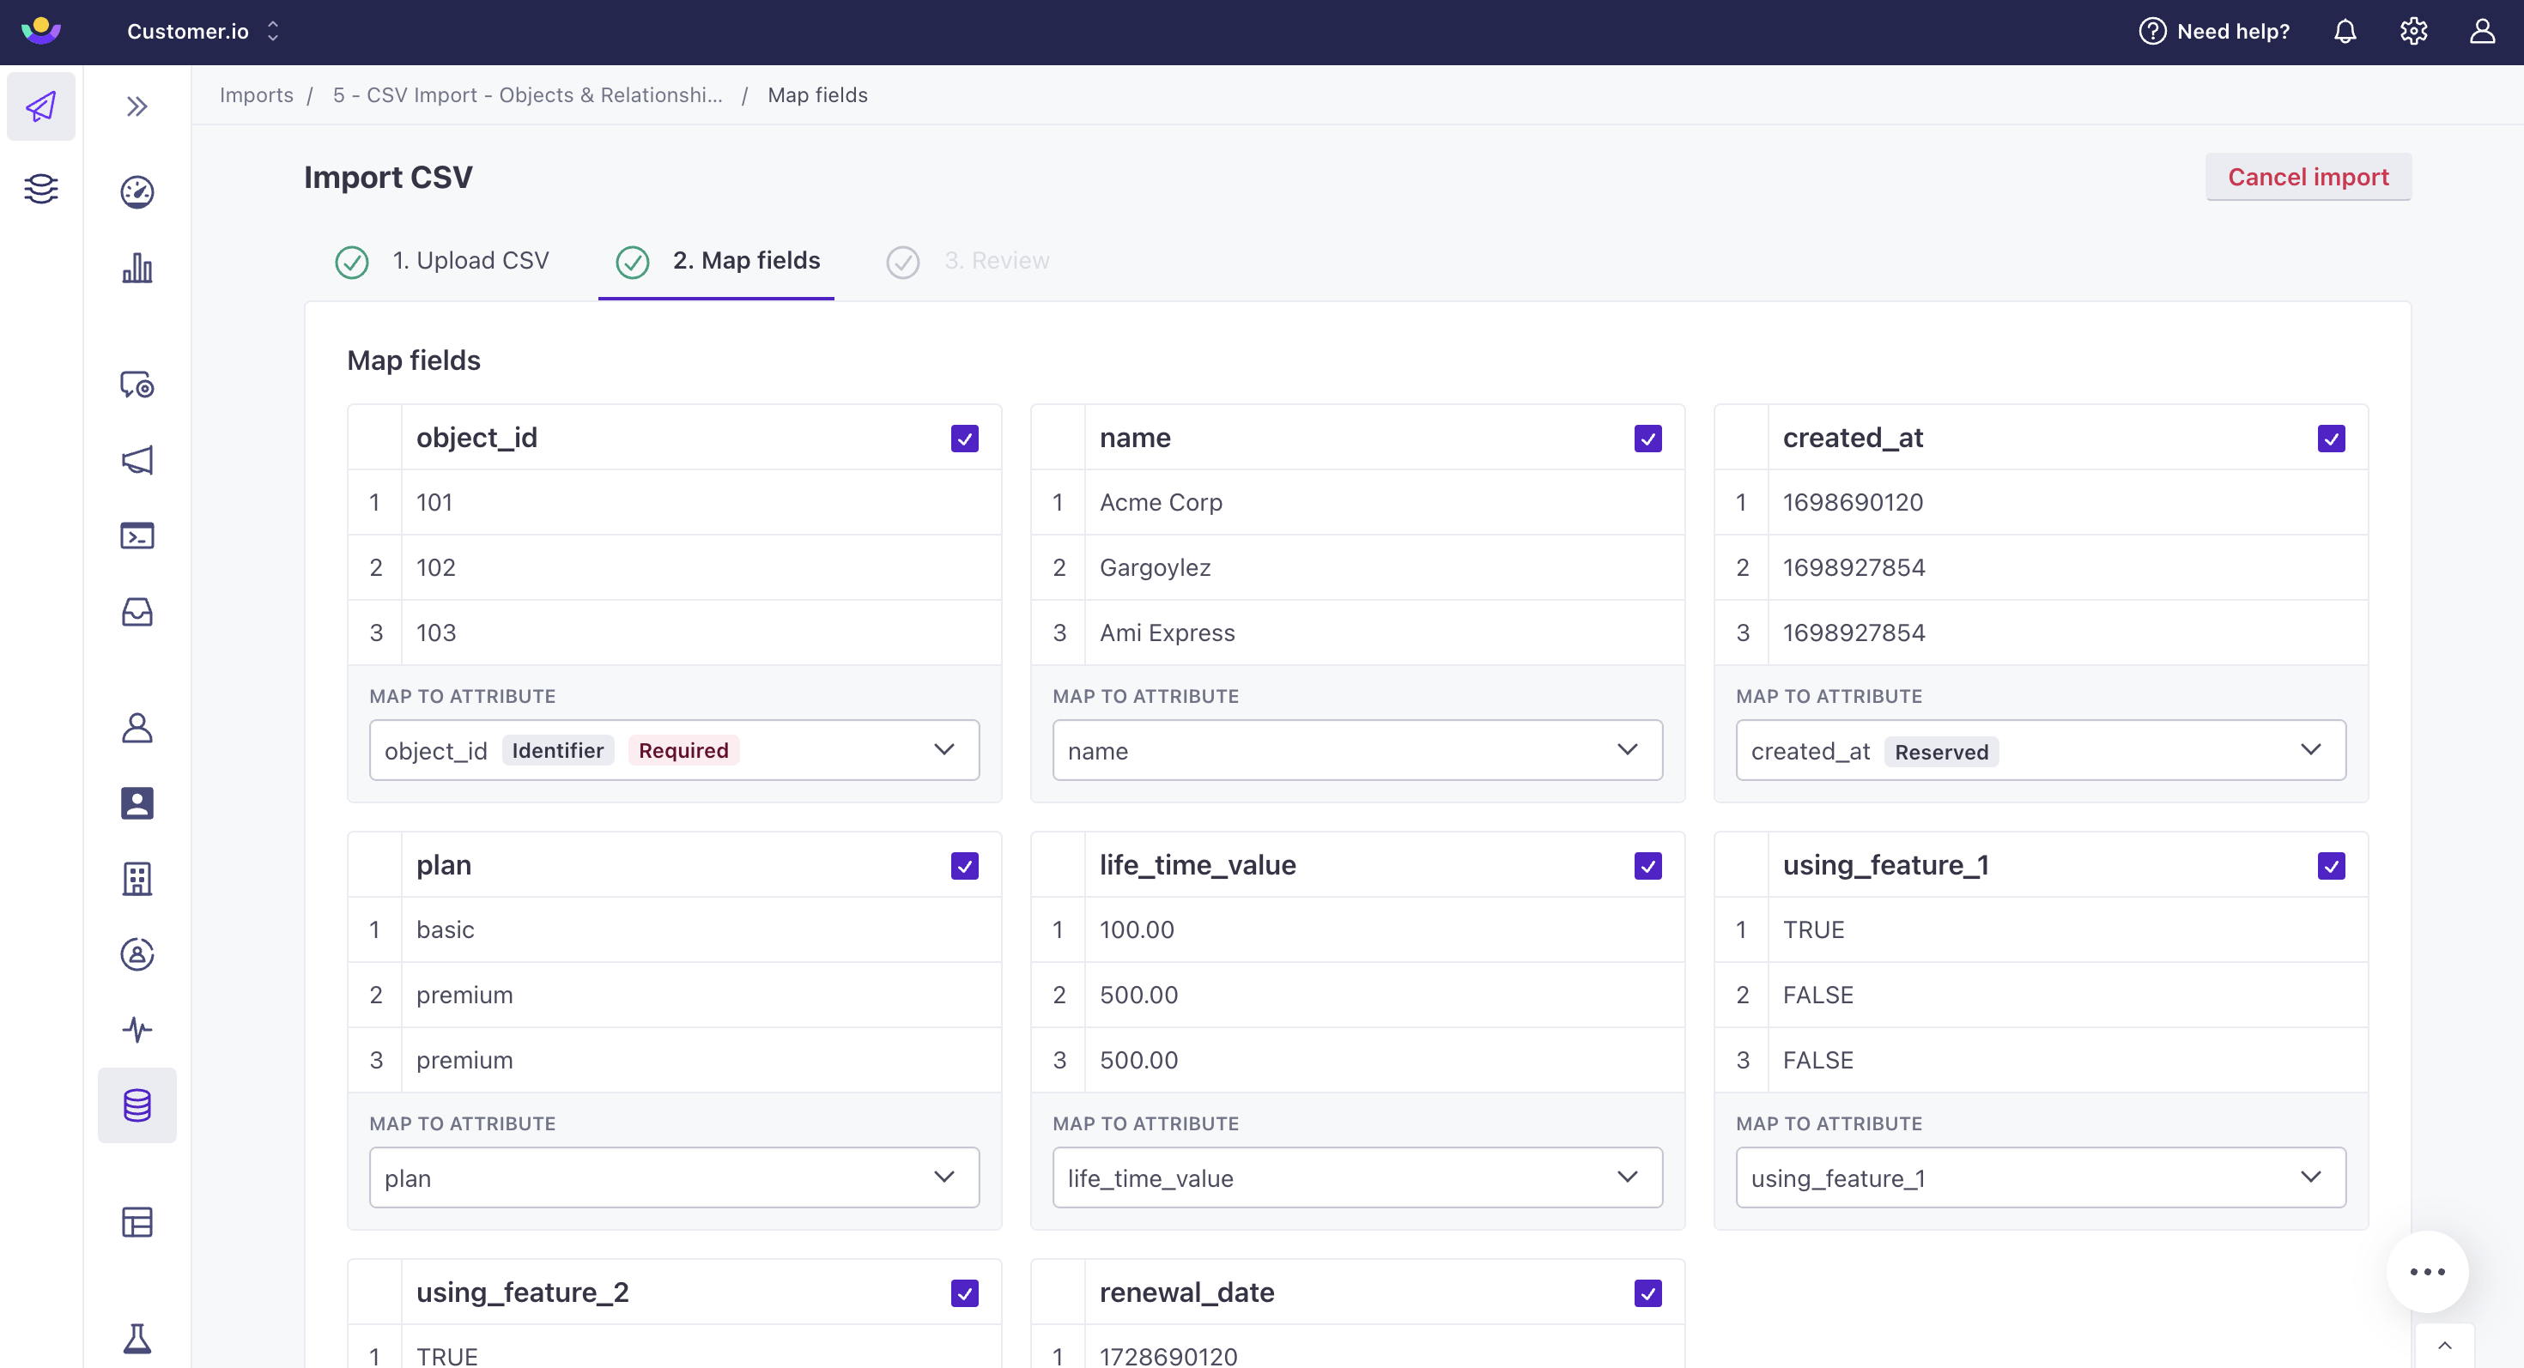Click the Import CSV heading
2524x1368 pixels.
388,178
